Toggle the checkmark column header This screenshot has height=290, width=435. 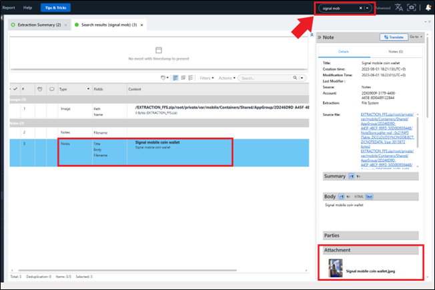[x=15, y=88]
